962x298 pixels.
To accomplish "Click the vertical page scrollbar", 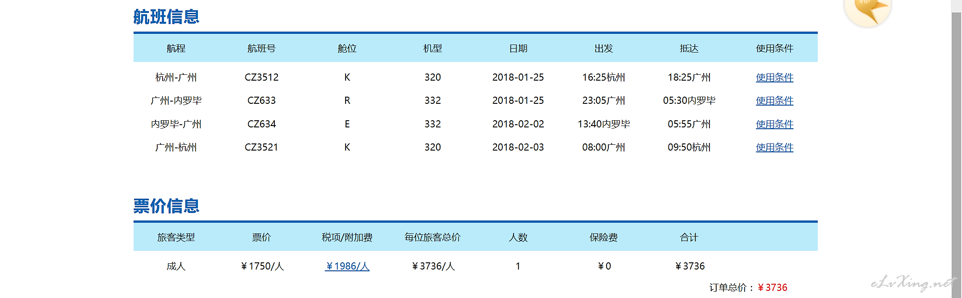I will click(x=956, y=151).
